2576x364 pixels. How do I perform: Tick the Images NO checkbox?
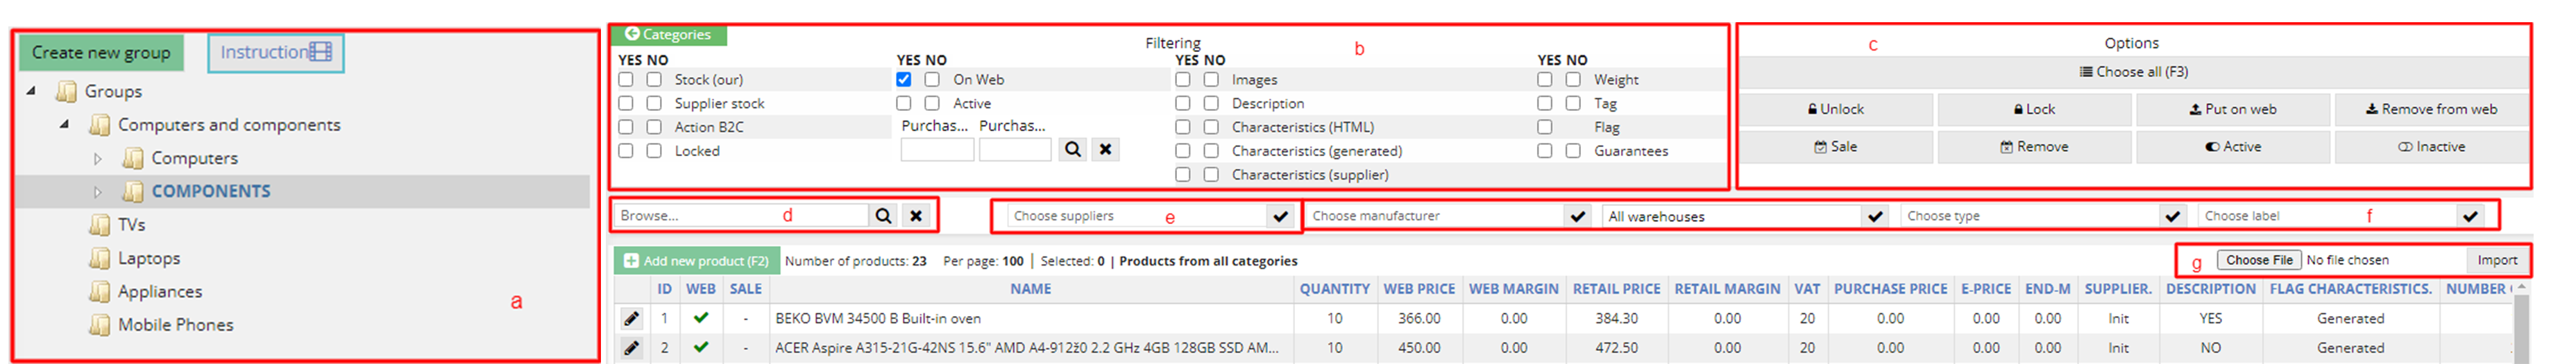1211,79
